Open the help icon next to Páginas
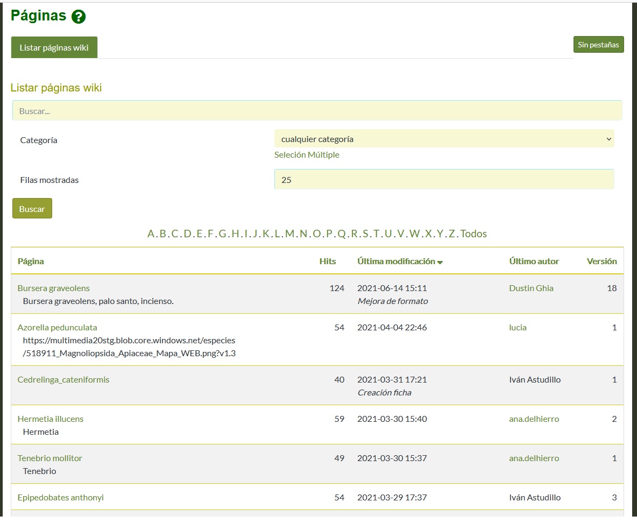The image size is (637, 523). (x=79, y=17)
